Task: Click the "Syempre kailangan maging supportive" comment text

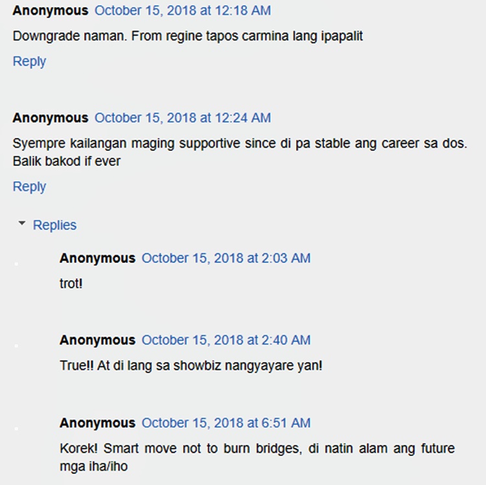Action: [x=239, y=143]
